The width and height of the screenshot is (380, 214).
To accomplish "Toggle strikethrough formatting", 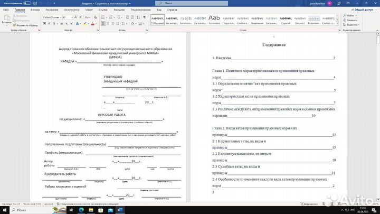I will 62,24.
